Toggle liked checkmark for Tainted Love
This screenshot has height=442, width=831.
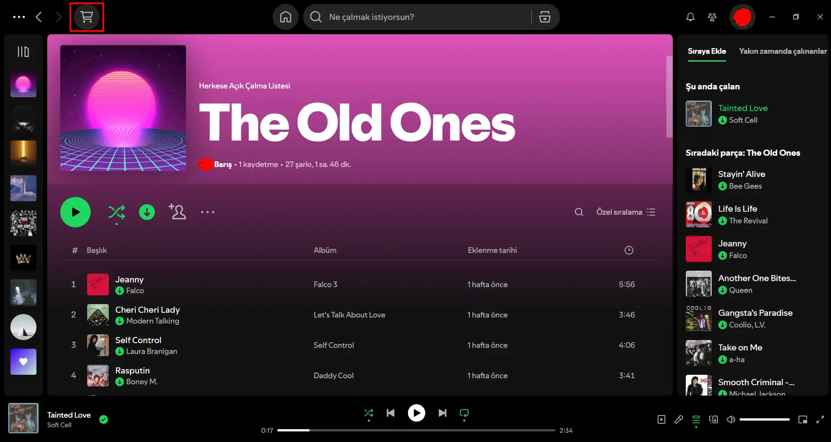tap(104, 419)
